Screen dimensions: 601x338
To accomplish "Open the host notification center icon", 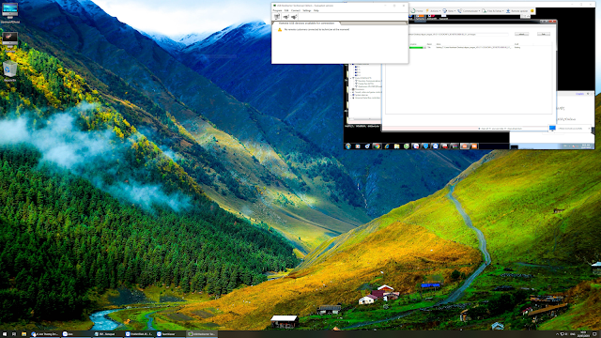I will (x=595, y=334).
